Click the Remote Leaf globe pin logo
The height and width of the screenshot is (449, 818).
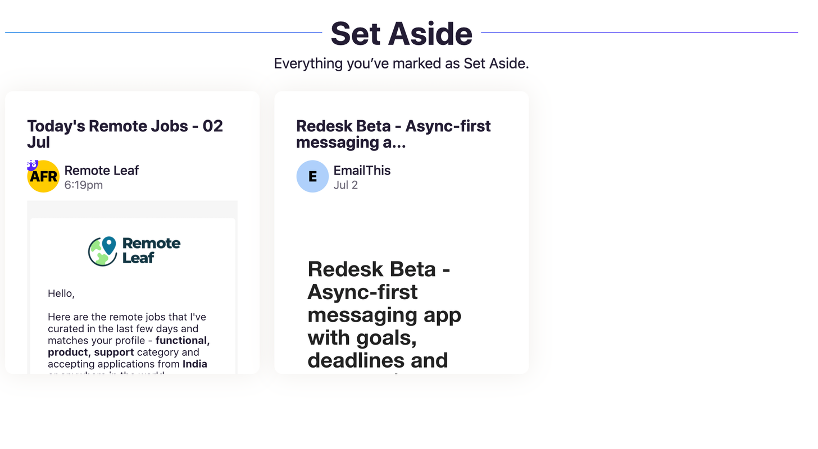[x=102, y=251]
